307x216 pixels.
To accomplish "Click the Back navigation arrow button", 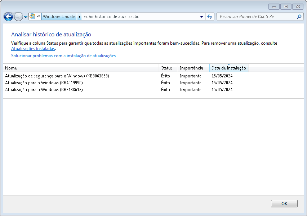I will (8, 17).
